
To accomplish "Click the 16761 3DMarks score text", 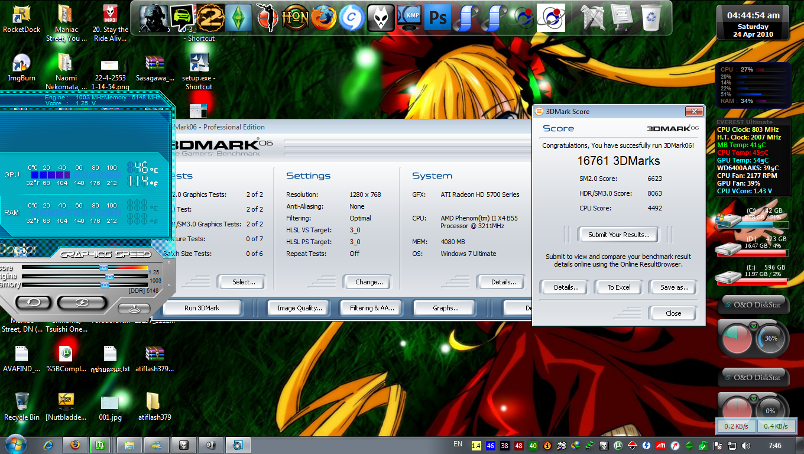I will point(618,161).
